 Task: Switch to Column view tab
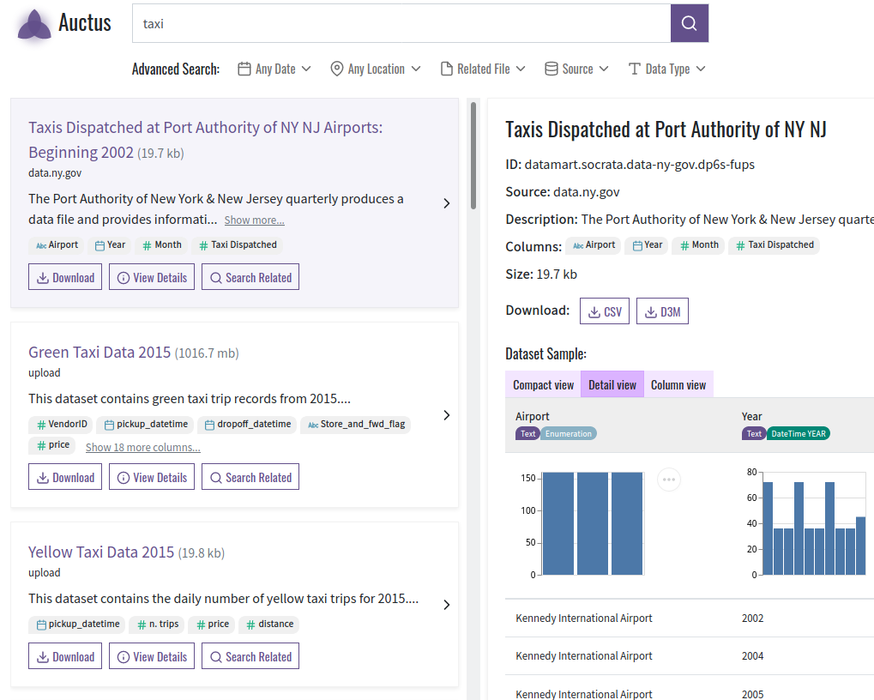point(678,384)
